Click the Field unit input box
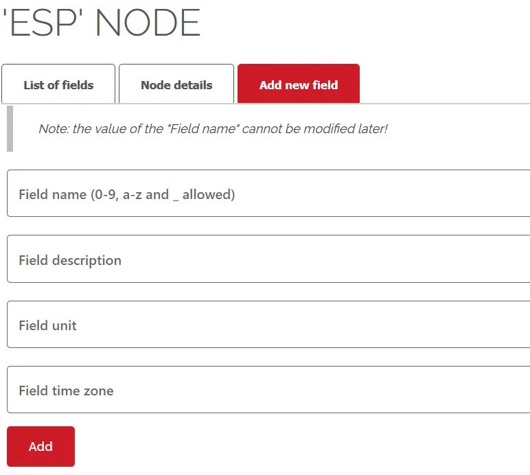530x475 pixels. point(268,324)
